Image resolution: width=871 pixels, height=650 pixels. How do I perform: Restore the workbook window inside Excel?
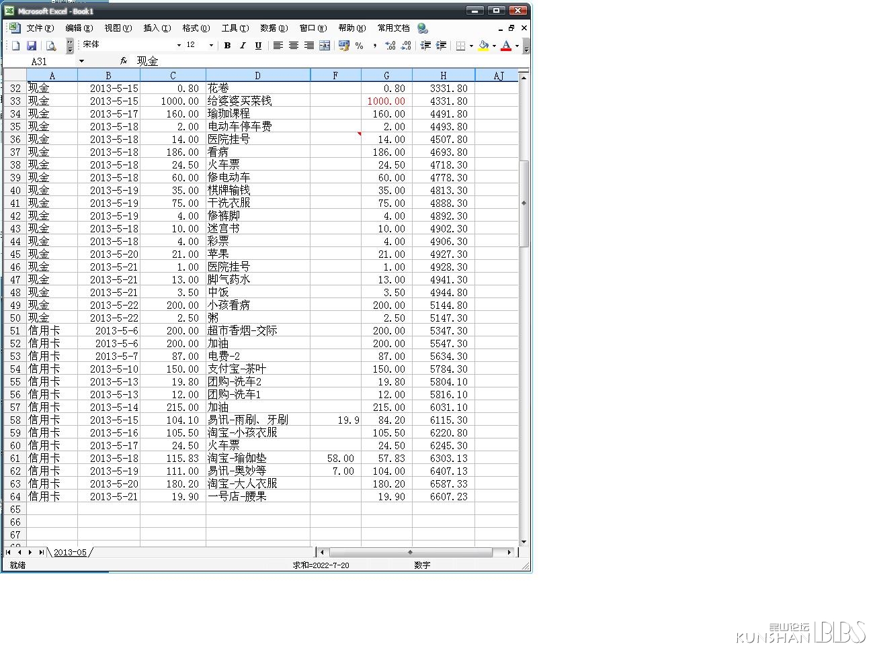point(511,28)
